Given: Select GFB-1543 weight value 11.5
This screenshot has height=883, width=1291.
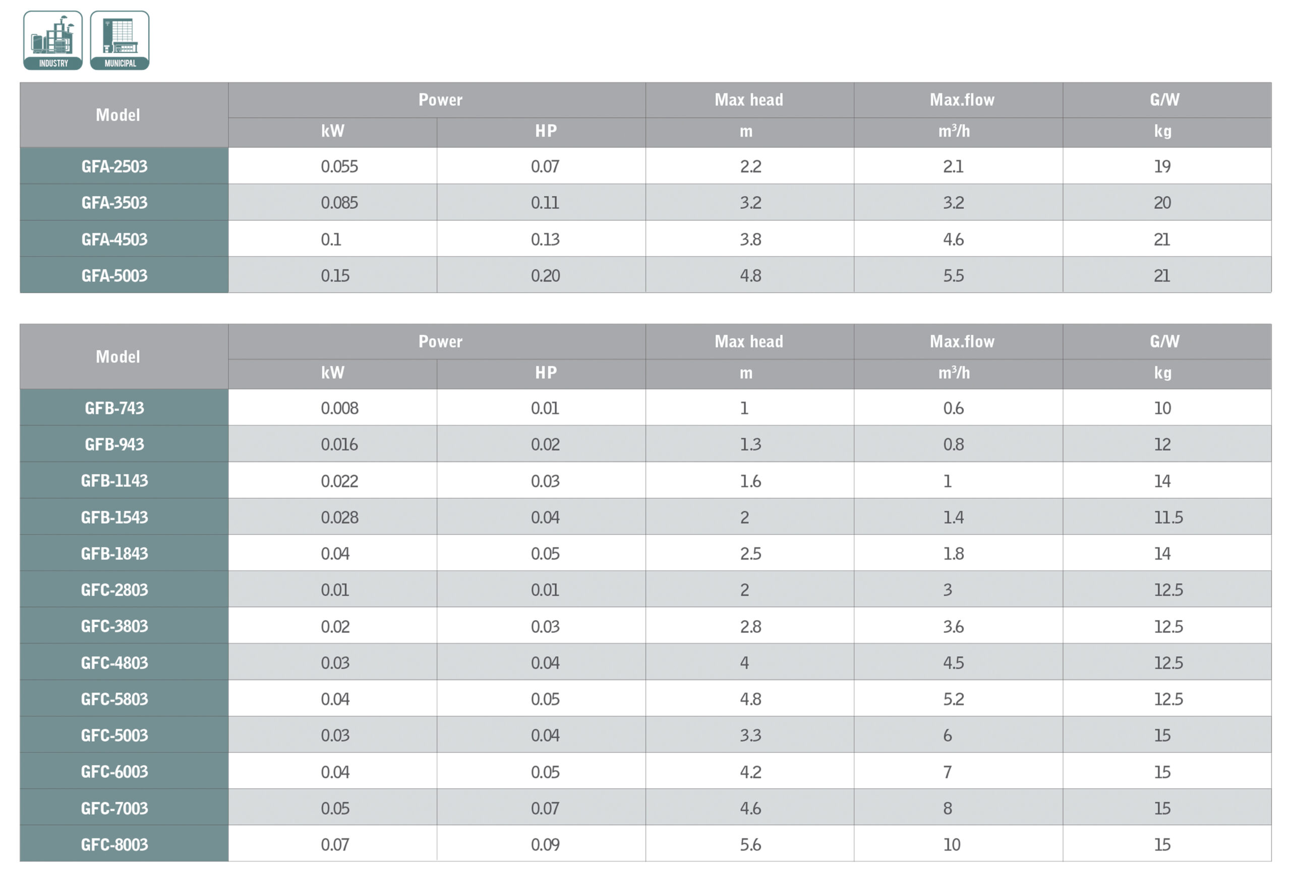Looking at the screenshot, I should (x=1168, y=517).
